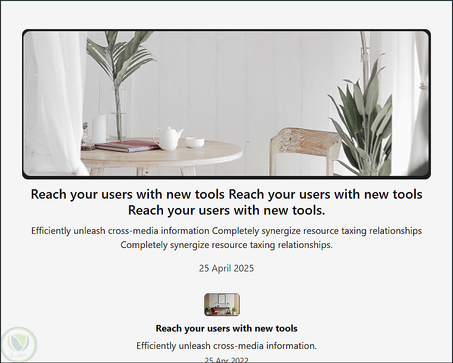Click the bold second article title
This screenshot has height=363, width=453.
point(226,328)
